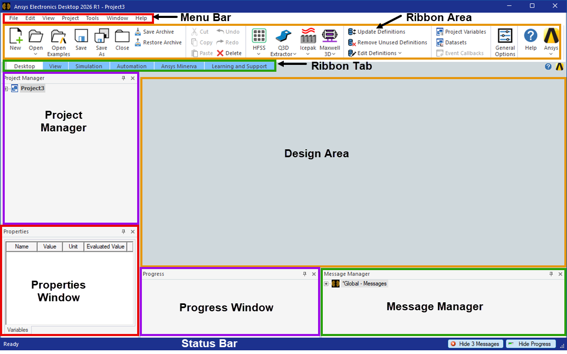Switch to the Simulation ribbon tab

(89, 66)
